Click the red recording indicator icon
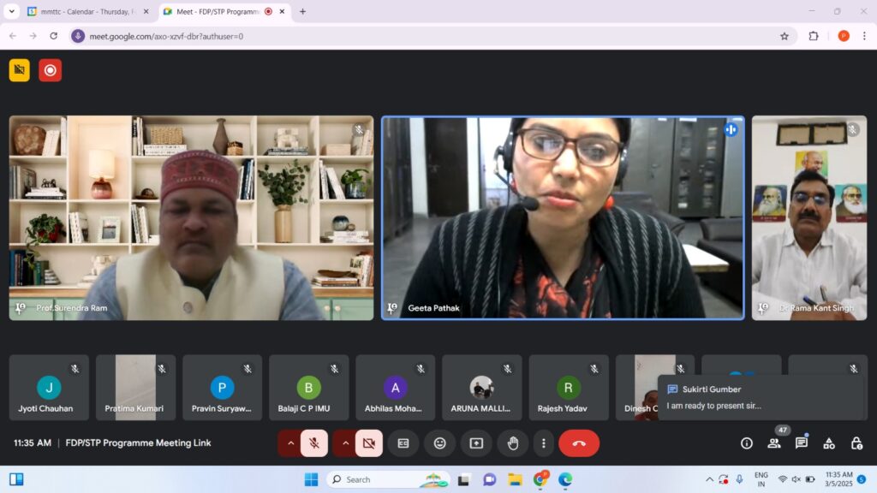The width and height of the screenshot is (877, 493). click(x=51, y=70)
